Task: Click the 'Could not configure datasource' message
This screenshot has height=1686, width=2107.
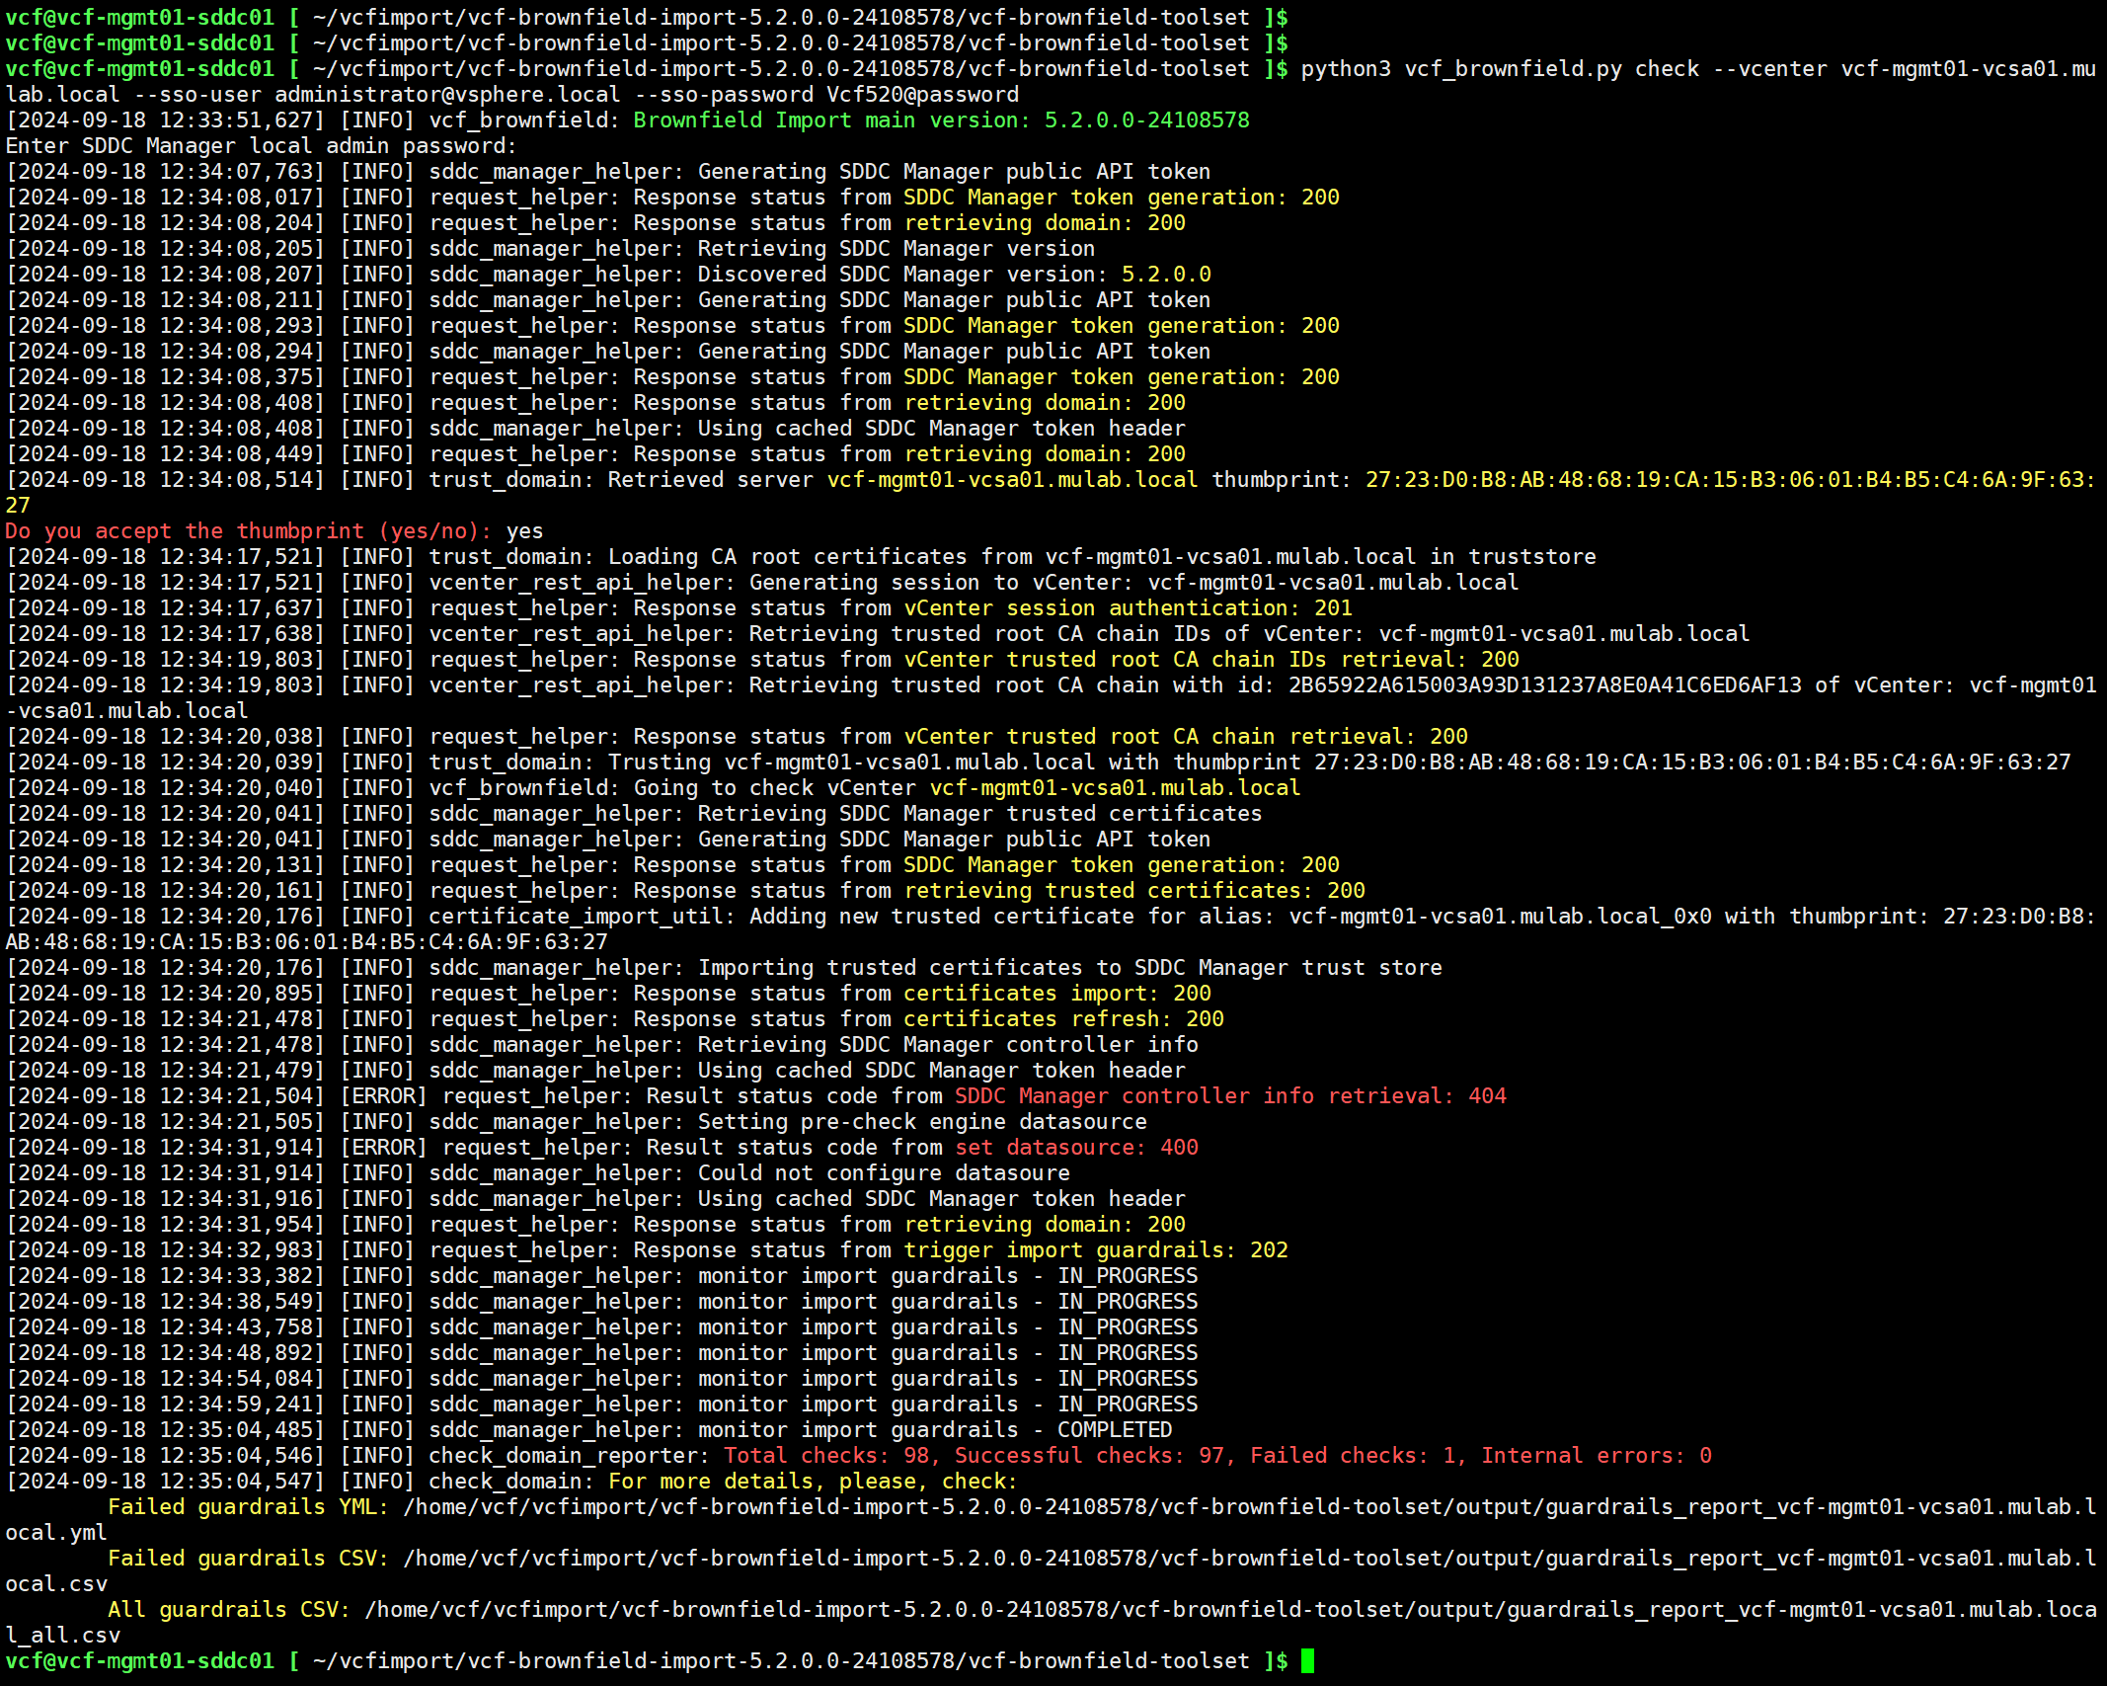Action: (883, 1173)
